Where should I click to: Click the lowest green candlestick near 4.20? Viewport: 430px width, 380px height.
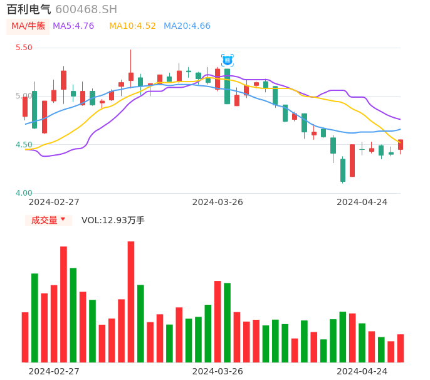click(343, 170)
